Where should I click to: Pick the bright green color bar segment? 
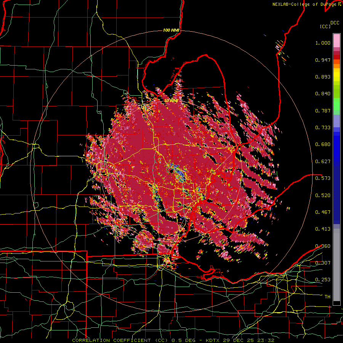click(337, 104)
